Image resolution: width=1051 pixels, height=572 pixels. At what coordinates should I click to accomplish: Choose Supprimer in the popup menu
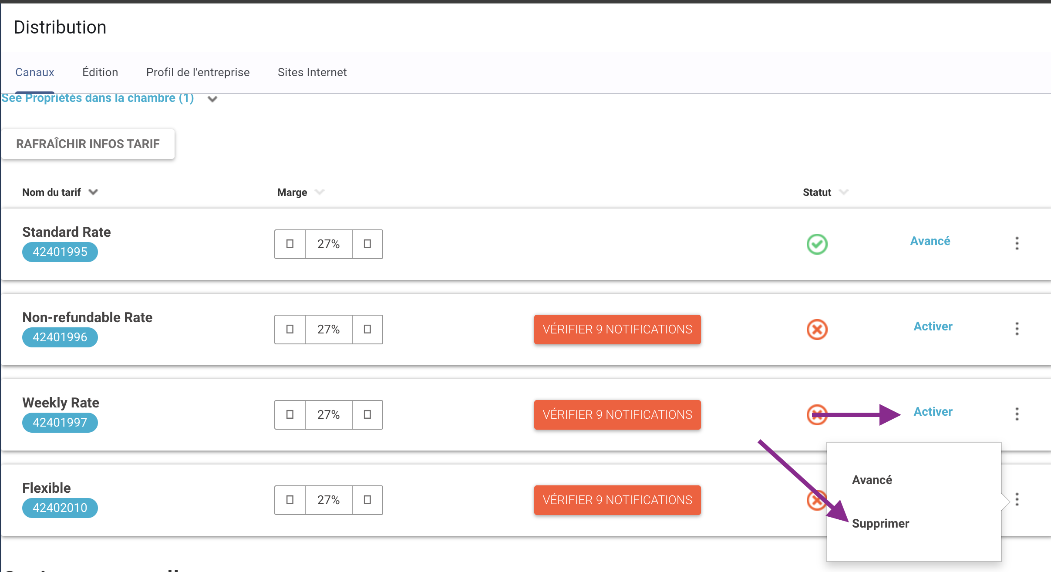coord(880,524)
